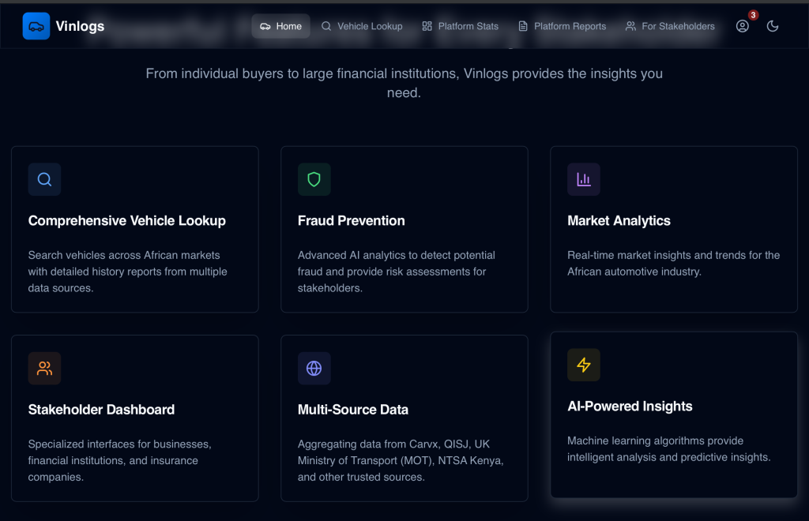Screen dimensions: 809x521
Task: Click the globe icon in Multi-Source Data card
Action: (x=314, y=368)
